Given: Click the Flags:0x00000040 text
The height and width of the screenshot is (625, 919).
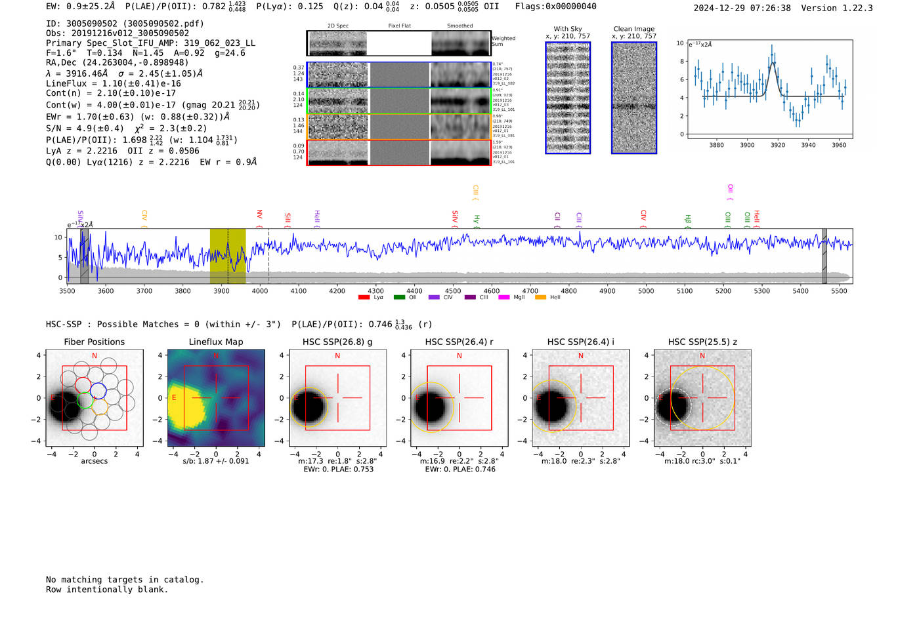Looking at the screenshot, I should click(x=555, y=7).
